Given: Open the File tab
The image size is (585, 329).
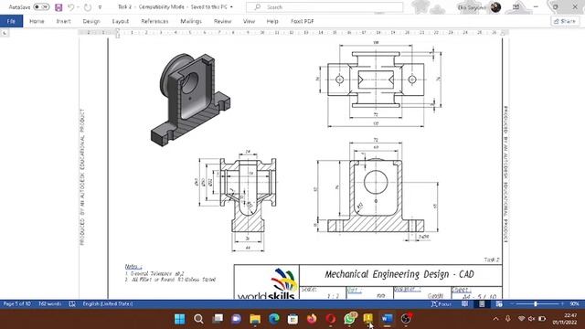Looking at the screenshot, I should pyautogui.click(x=11, y=21).
